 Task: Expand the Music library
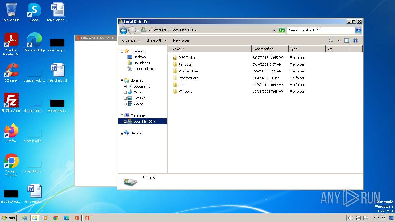125,92
